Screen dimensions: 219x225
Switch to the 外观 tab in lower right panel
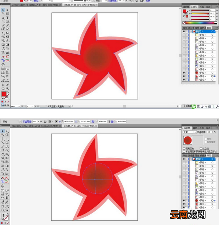point(202,128)
